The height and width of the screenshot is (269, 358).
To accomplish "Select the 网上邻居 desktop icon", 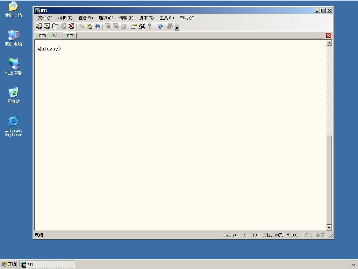I will [14, 67].
